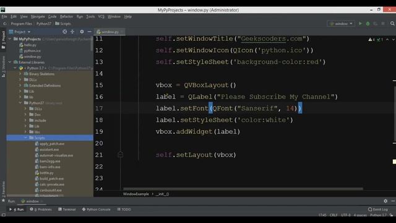Click the Run tool window button
Viewport: 396px width, 223px height.
click(17, 209)
